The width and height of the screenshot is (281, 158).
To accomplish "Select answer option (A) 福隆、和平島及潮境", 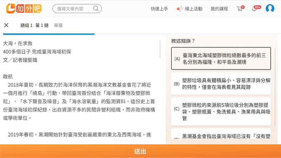I will click(x=221, y=59).
